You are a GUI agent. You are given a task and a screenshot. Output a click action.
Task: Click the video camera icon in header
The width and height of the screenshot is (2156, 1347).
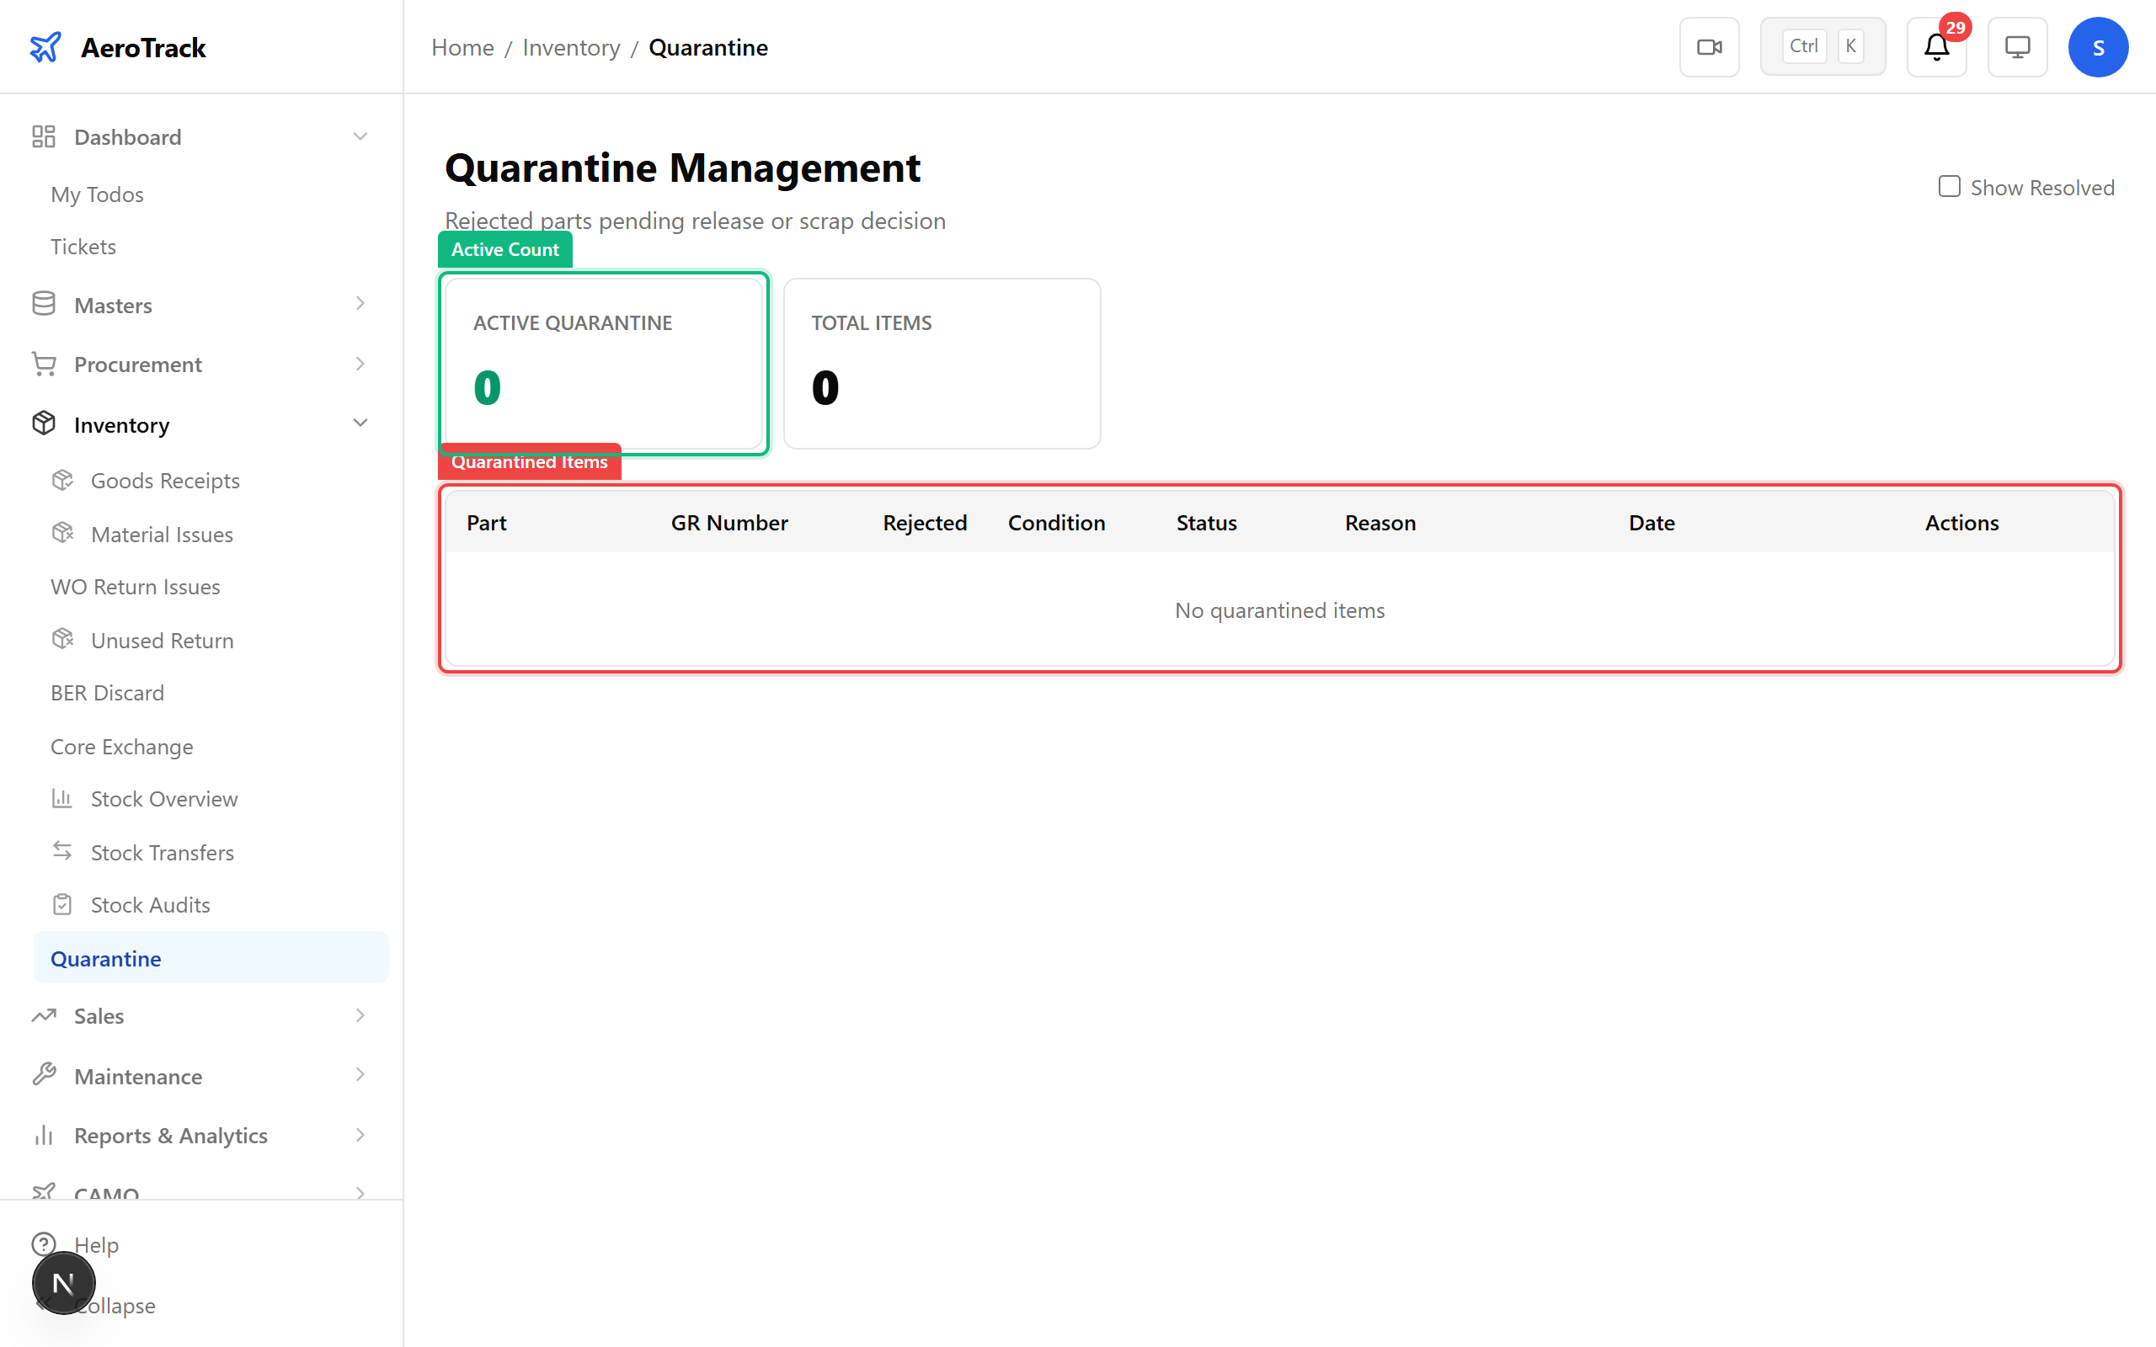(x=1709, y=47)
